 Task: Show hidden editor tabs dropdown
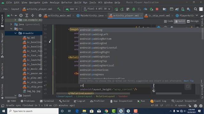[197, 16]
